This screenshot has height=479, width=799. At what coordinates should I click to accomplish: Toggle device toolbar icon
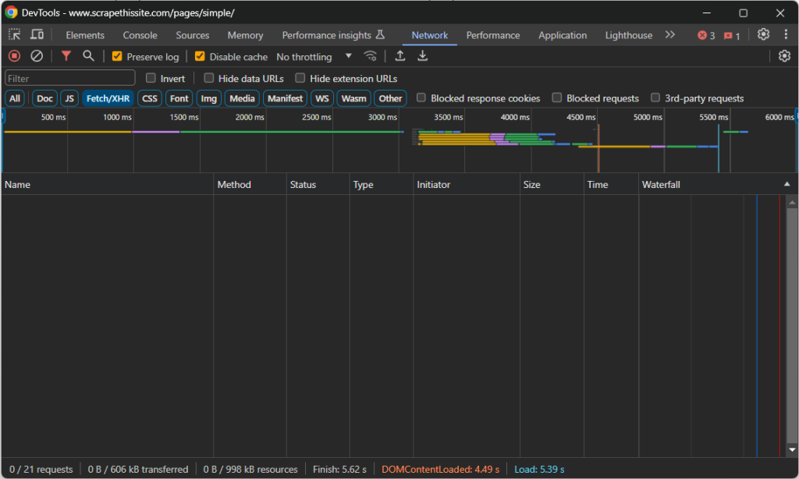point(37,35)
